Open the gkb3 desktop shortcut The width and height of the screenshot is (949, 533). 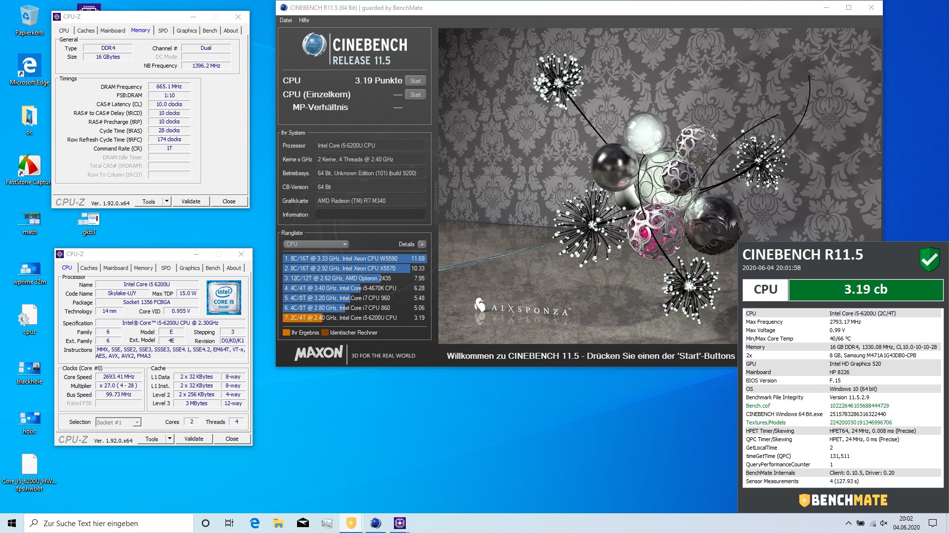(89, 223)
